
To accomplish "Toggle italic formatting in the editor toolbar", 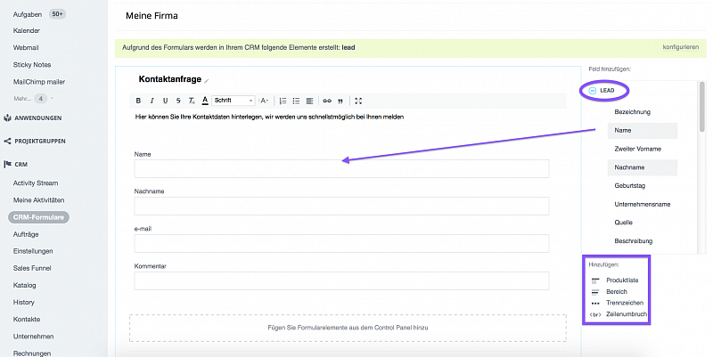I will click(x=152, y=101).
